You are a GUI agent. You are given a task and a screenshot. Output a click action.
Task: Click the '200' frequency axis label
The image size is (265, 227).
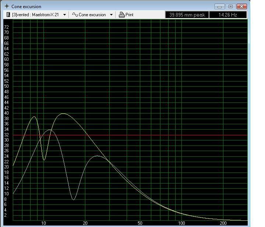coord(223,223)
